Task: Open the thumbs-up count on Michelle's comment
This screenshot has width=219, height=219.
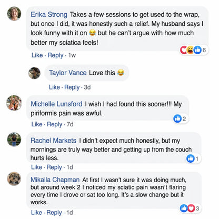Action: (x=180, y=119)
